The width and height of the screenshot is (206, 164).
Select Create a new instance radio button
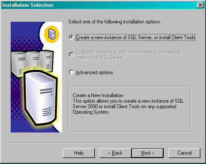tap(71, 37)
